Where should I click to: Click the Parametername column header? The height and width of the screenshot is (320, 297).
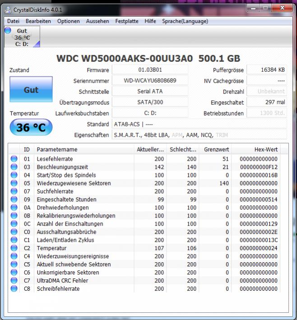tap(84, 149)
